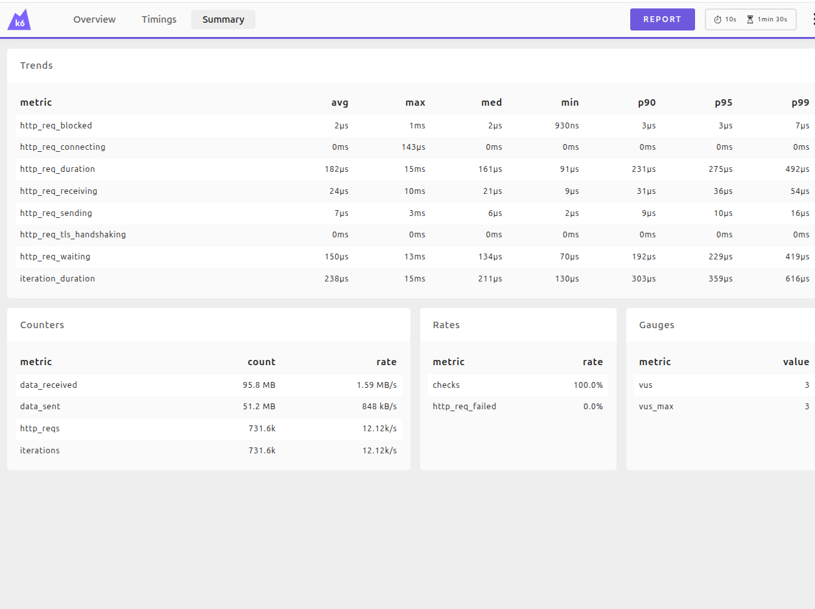
Task: Click the Rates section heading
Action: (446, 325)
